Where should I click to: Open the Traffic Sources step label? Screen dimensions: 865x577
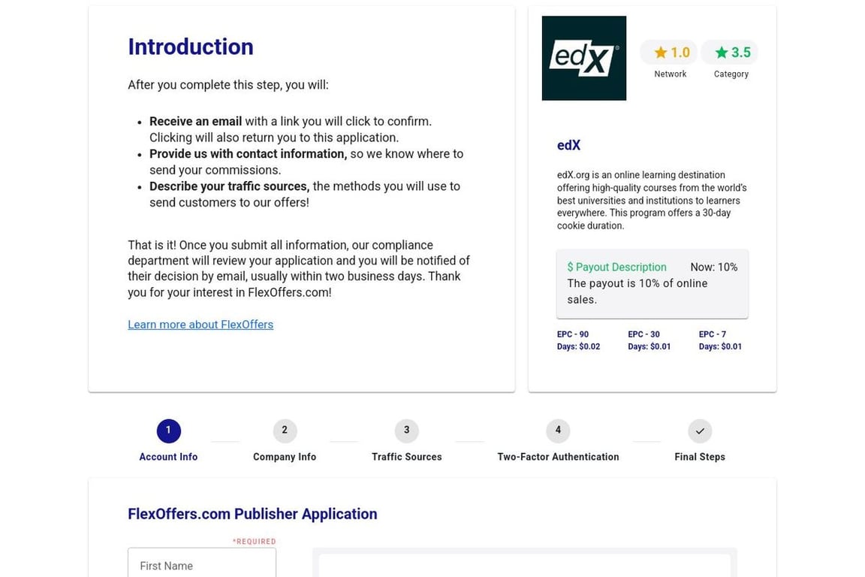[406, 457]
